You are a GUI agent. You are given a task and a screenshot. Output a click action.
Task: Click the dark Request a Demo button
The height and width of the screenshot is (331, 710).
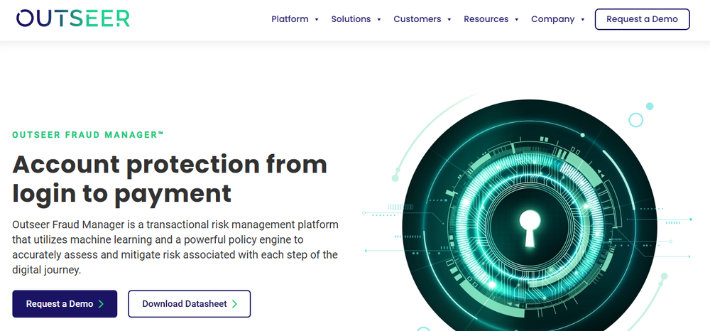tap(65, 304)
